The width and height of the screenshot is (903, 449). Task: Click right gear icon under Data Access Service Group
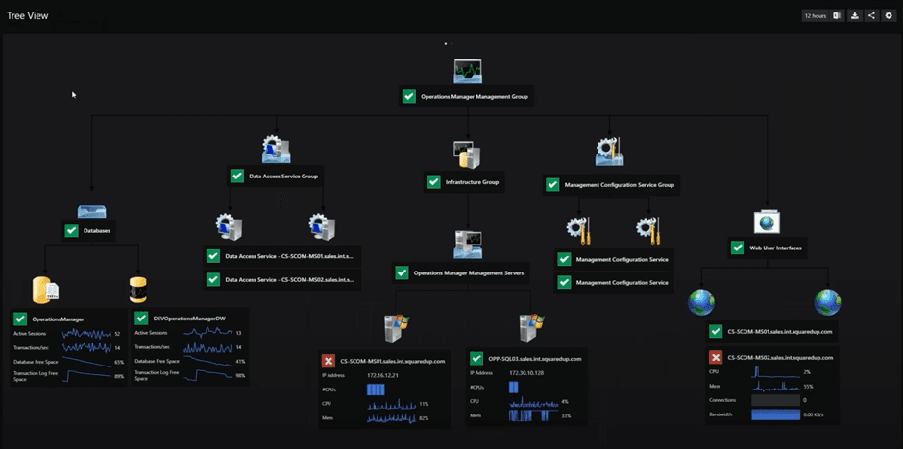coord(322,227)
